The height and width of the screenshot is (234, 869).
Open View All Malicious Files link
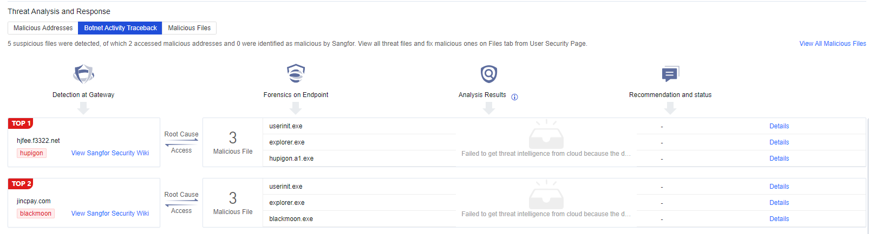coord(832,44)
